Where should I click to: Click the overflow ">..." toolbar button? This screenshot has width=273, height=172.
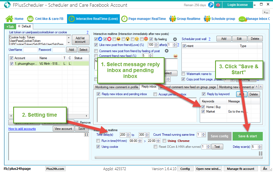[x=266, y=12]
